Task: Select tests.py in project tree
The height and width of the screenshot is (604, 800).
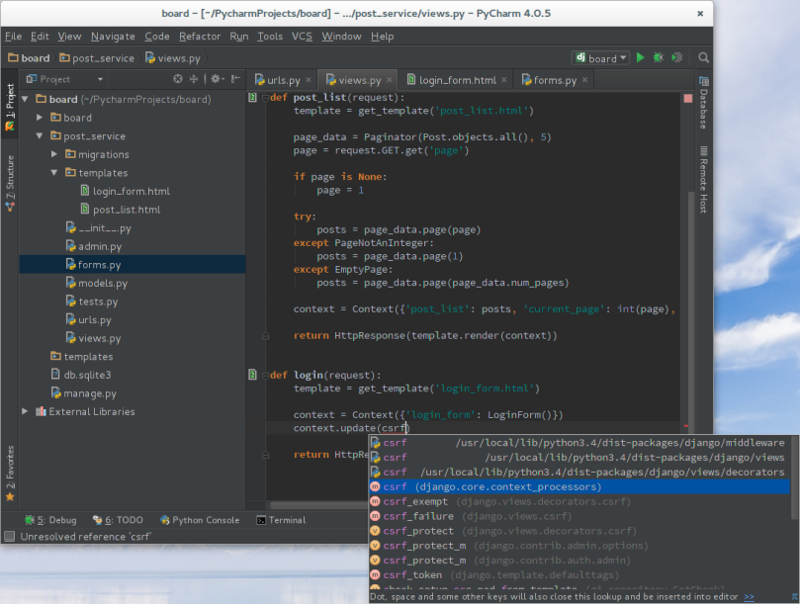Action: coord(92,301)
